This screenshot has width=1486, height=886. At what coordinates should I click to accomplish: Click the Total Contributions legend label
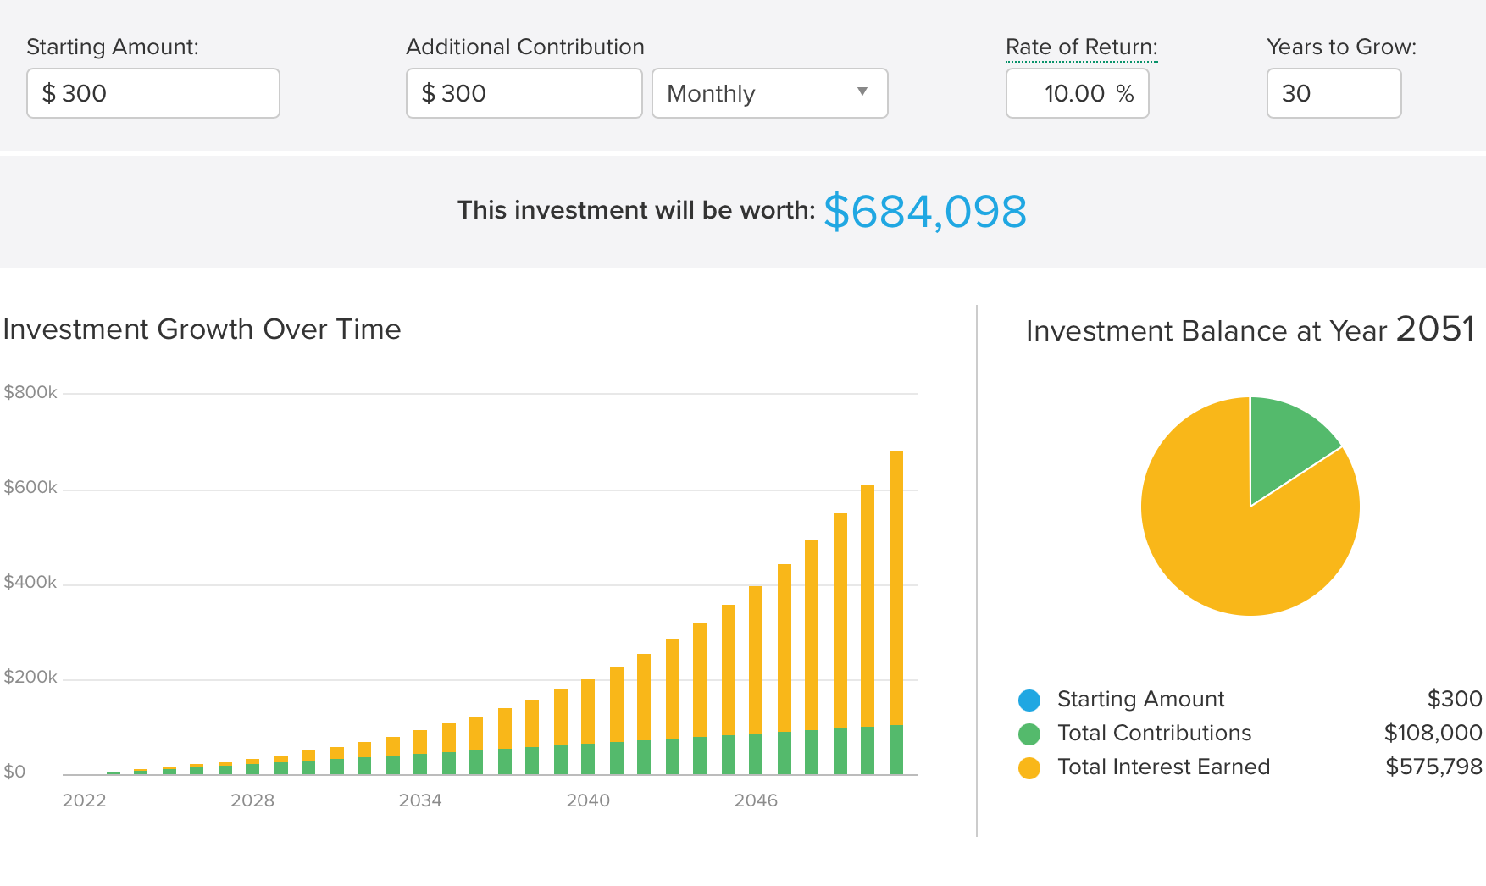coord(1154,734)
